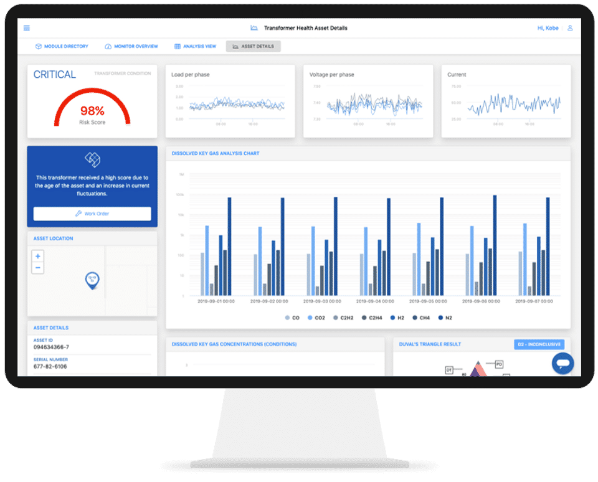This screenshot has width=598, height=482.
Task: Click the diamond insight icon in blue card
Action: pyautogui.click(x=92, y=159)
